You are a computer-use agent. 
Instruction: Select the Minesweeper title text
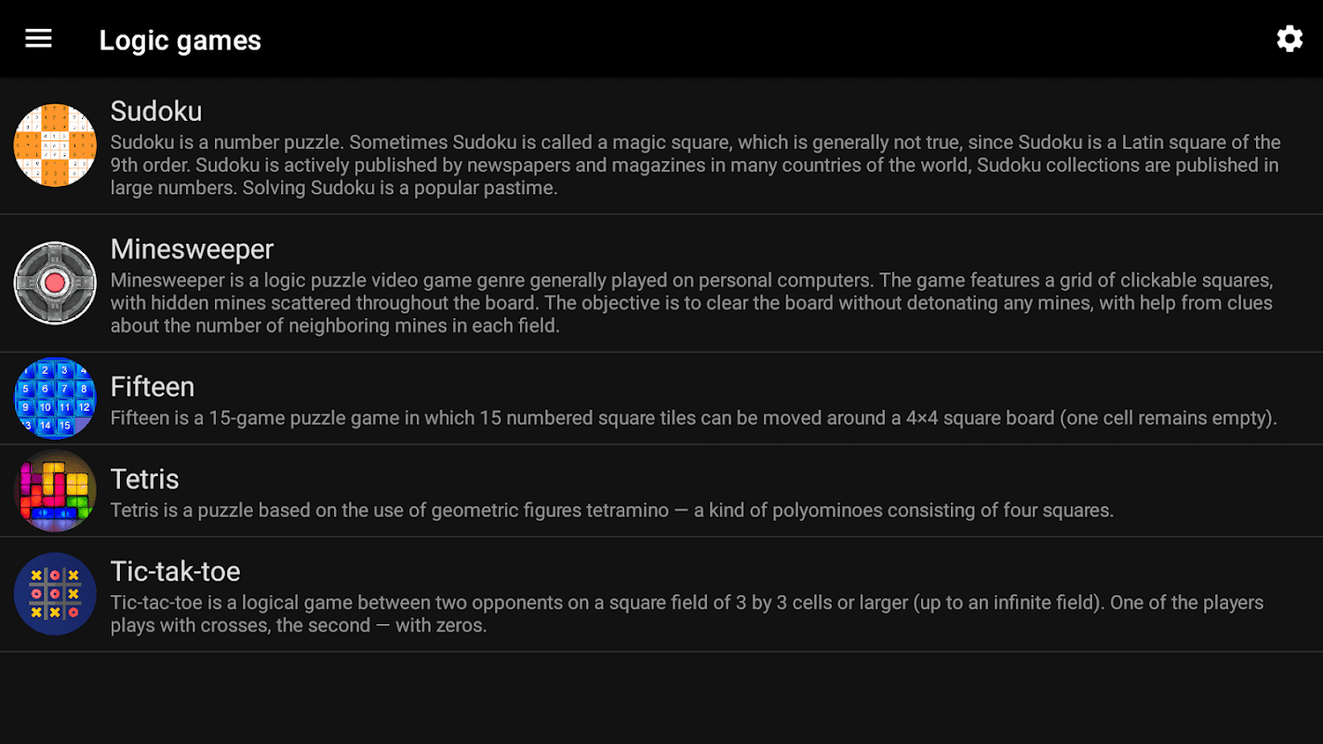192,248
